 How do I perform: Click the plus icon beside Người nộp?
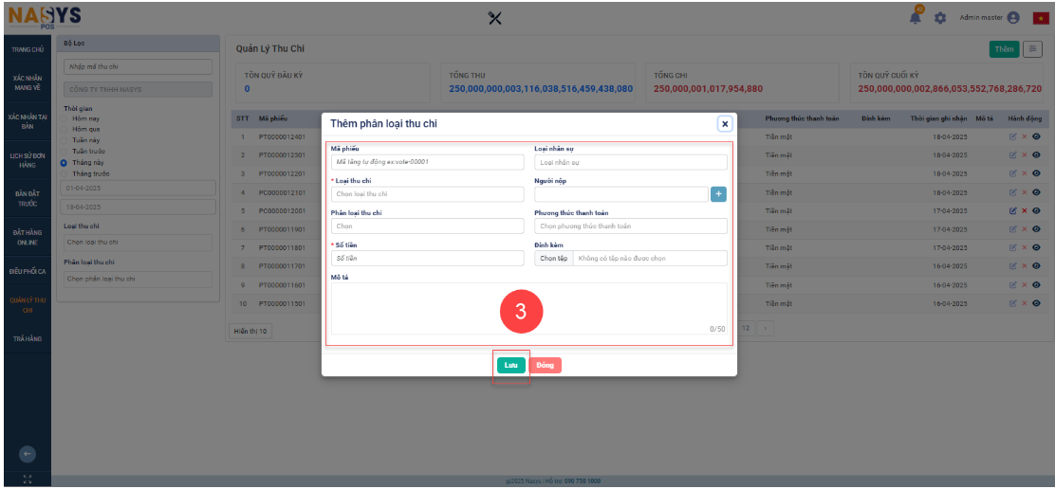(718, 194)
